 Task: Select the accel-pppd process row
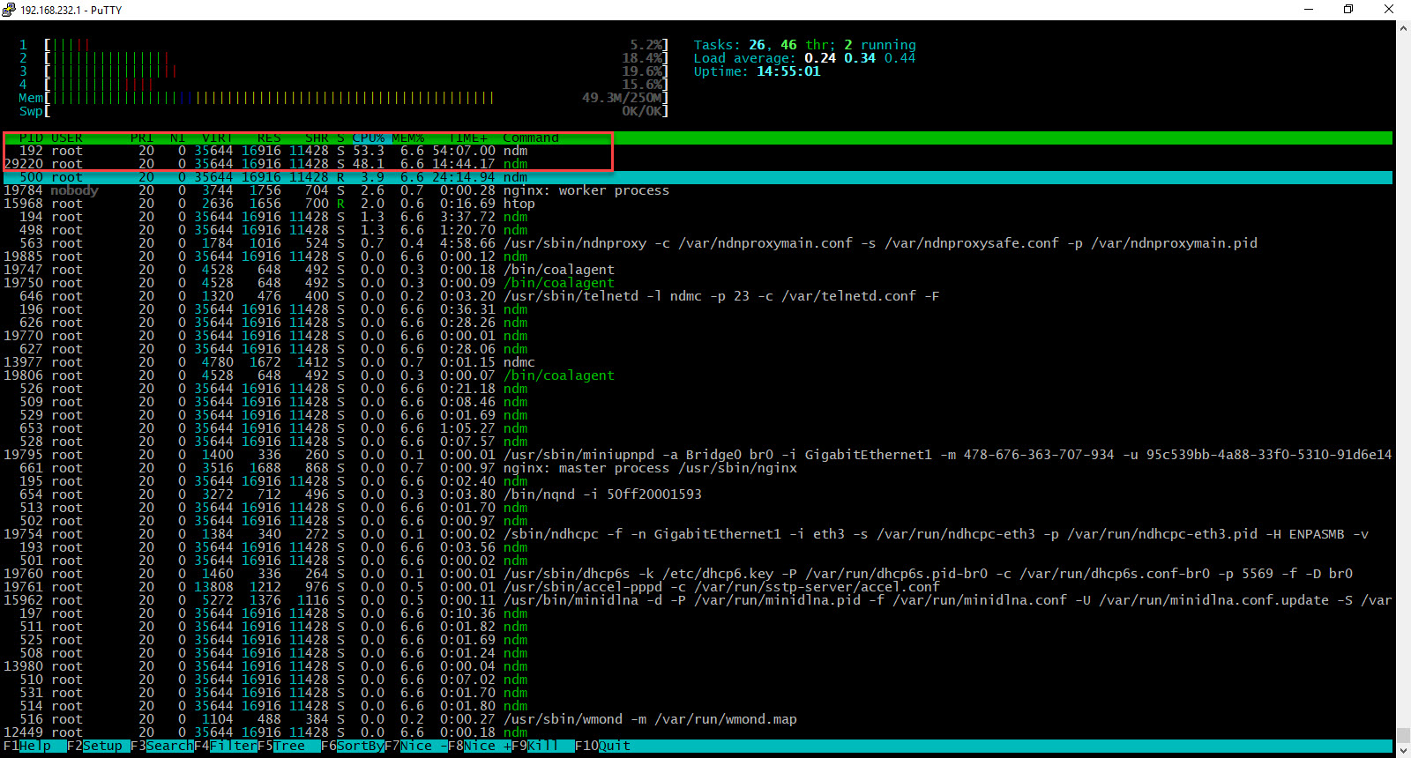pyautogui.click(x=698, y=587)
